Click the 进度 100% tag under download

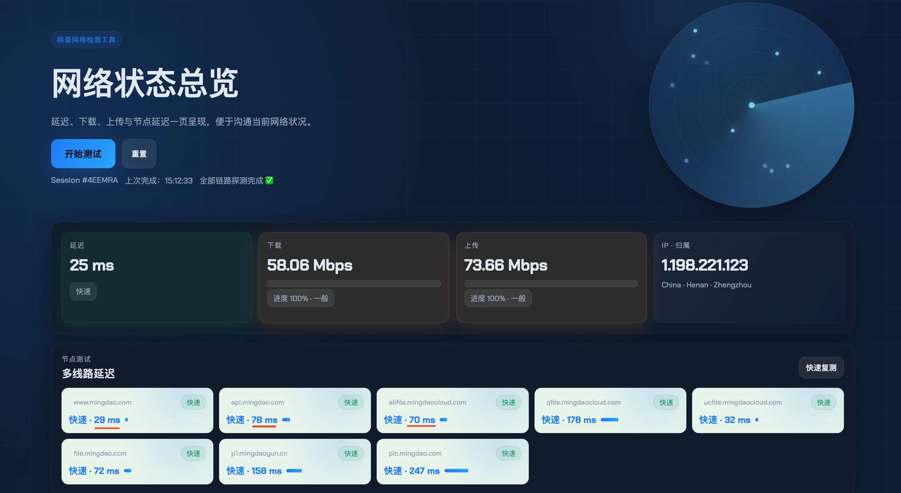(x=301, y=298)
